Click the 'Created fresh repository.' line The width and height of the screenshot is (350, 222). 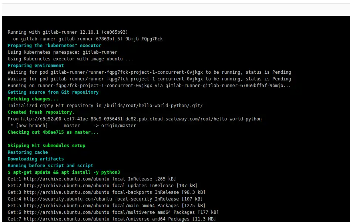tap(41, 112)
